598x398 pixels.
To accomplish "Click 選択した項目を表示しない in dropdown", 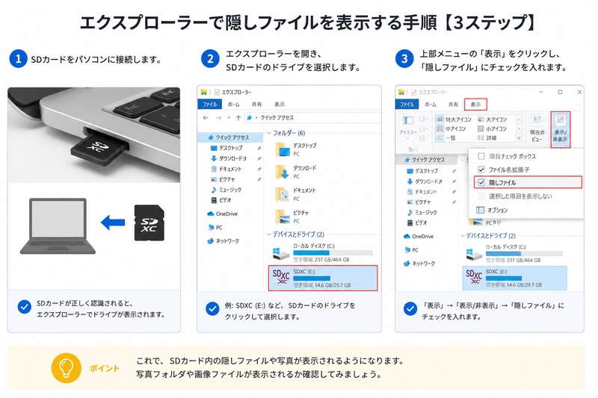I will pos(520,196).
